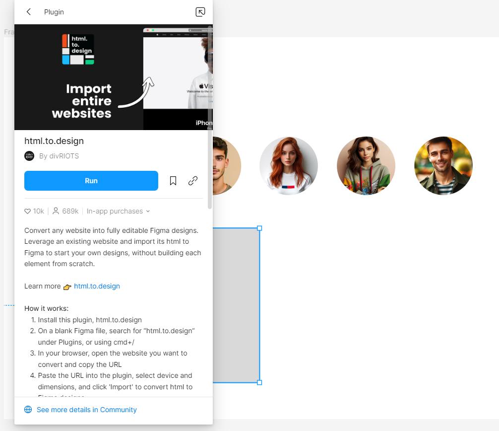Click the rectangle's top-right resize handle
Image resolution: width=499 pixels, height=431 pixels.
click(259, 228)
